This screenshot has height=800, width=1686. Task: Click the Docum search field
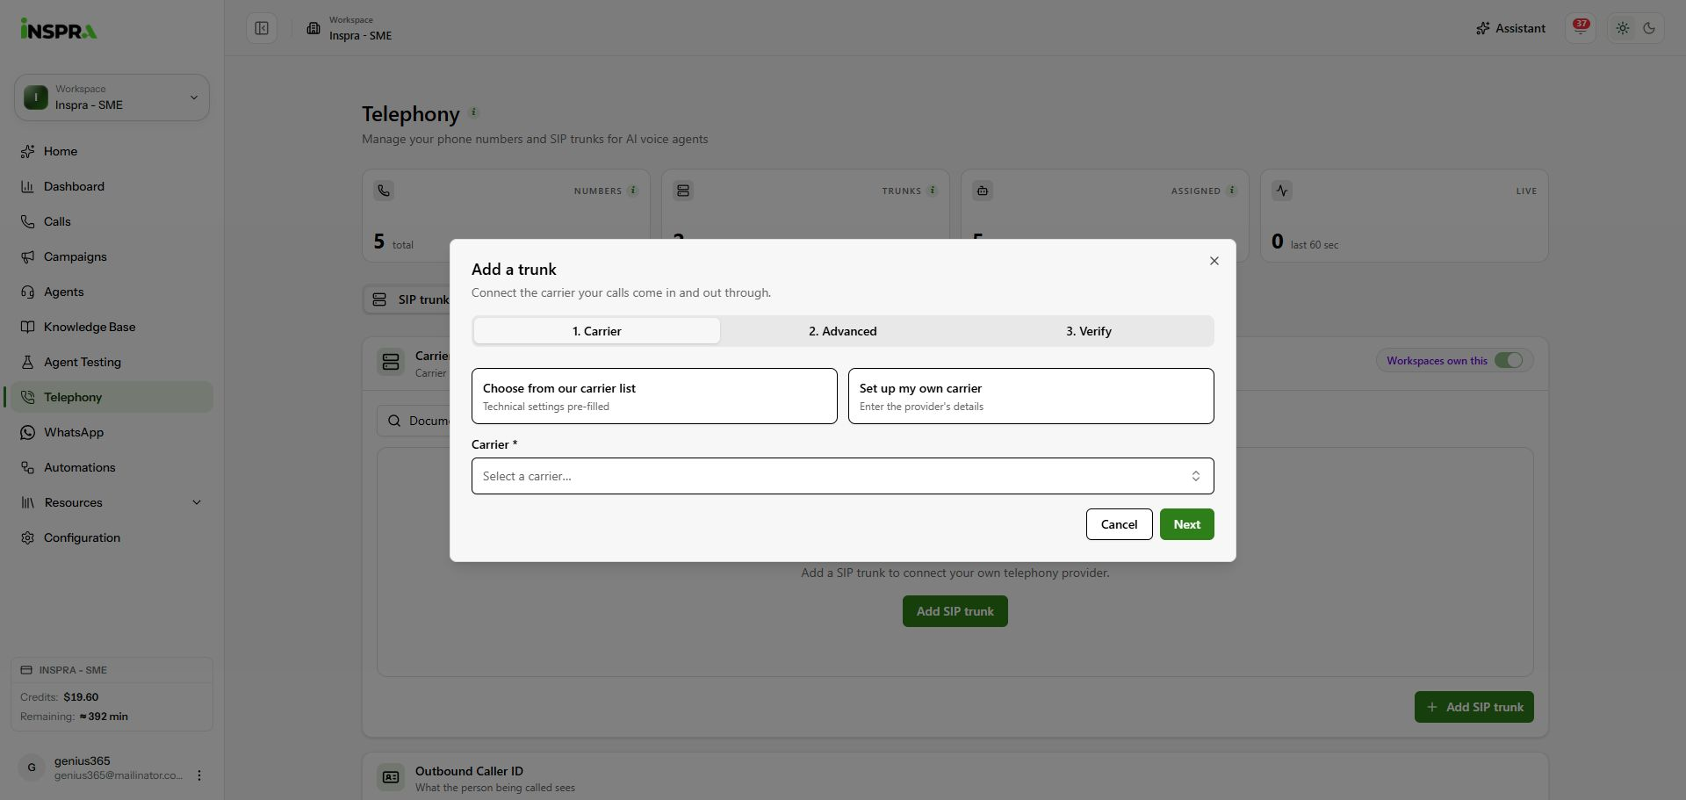[x=414, y=421]
